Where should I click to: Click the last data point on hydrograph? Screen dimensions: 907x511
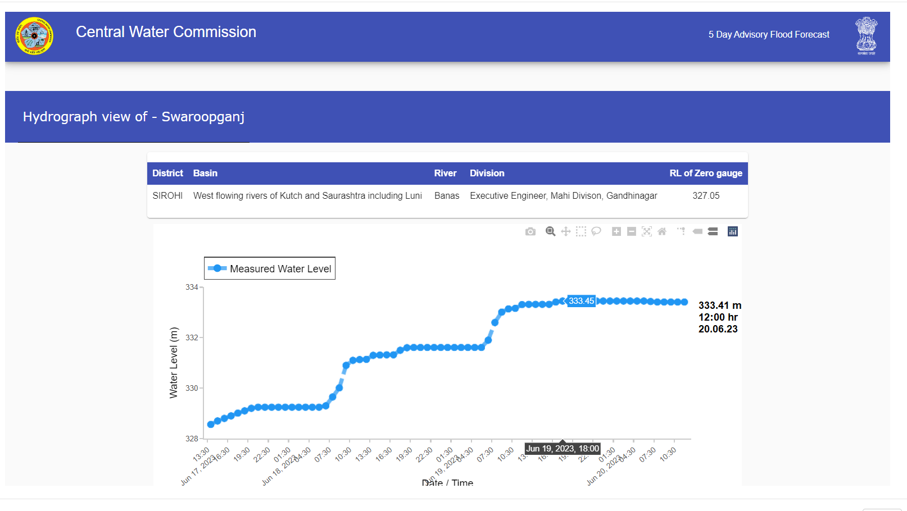(x=684, y=302)
